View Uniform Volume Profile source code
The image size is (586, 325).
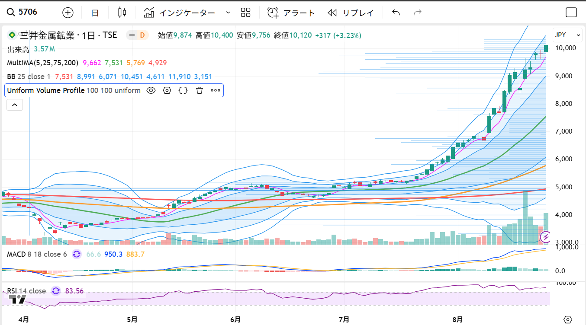183,90
